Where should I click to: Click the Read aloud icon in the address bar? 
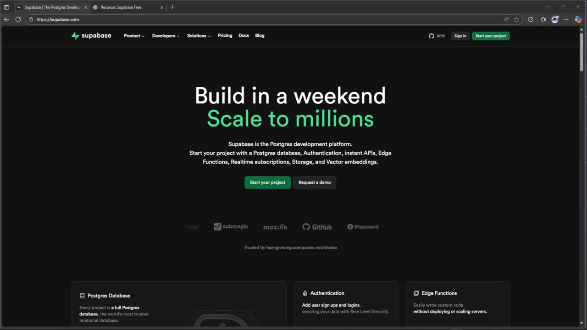506,19
